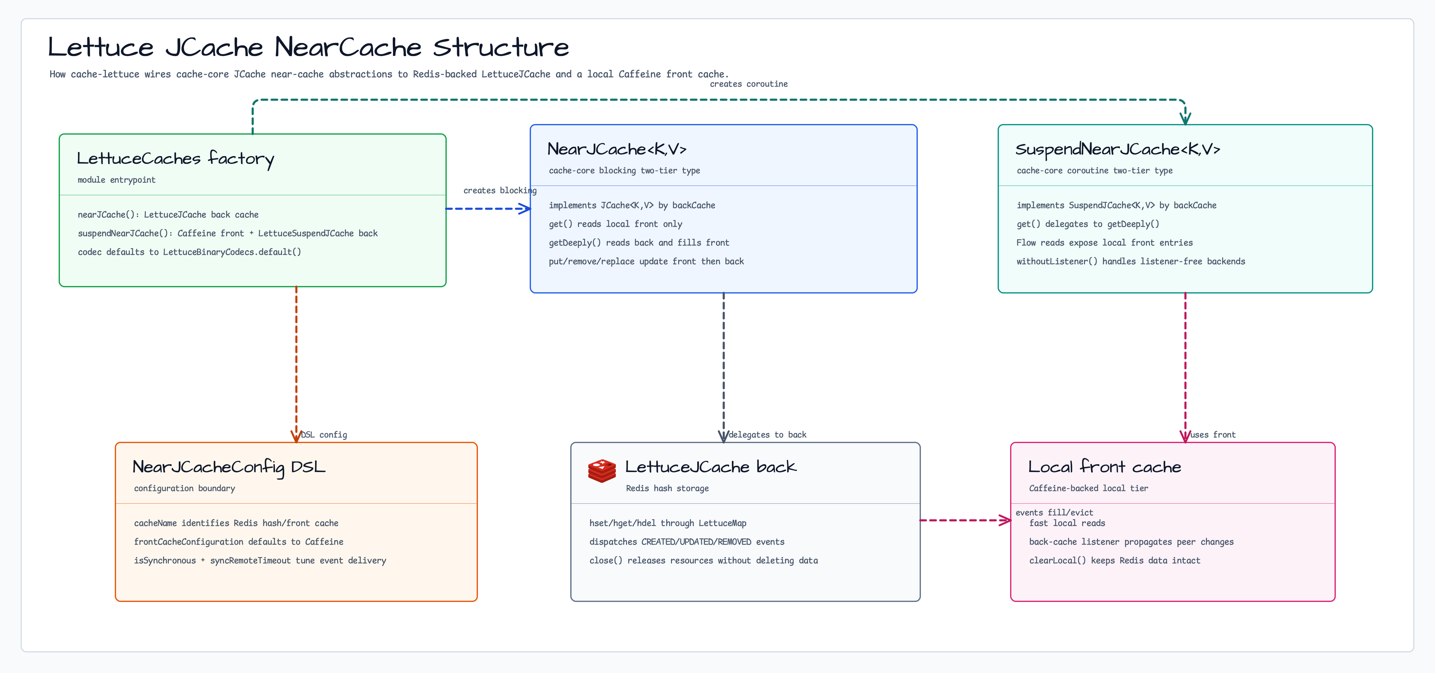Click 'Flow reads expose local front entries'
1435x673 pixels.
tap(1105, 242)
